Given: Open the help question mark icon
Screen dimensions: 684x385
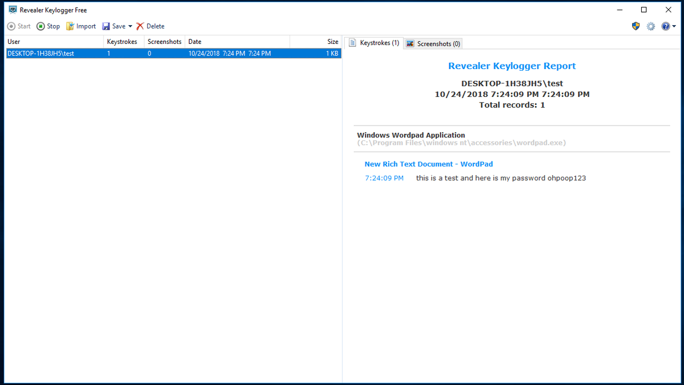Looking at the screenshot, I should click(665, 26).
